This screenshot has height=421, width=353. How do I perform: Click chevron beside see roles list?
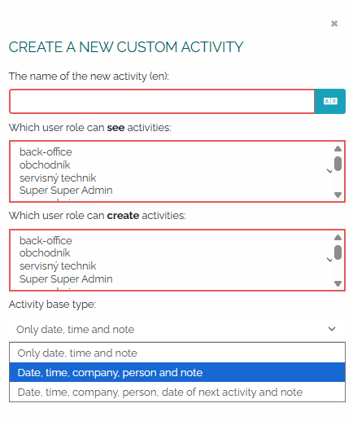point(329,171)
